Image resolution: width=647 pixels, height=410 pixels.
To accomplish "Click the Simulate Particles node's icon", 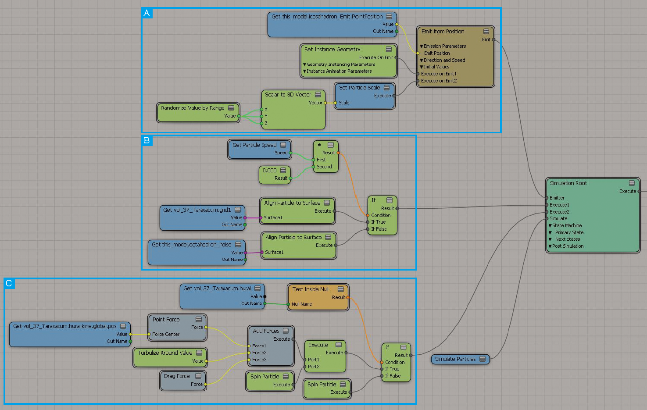I will [x=483, y=359].
